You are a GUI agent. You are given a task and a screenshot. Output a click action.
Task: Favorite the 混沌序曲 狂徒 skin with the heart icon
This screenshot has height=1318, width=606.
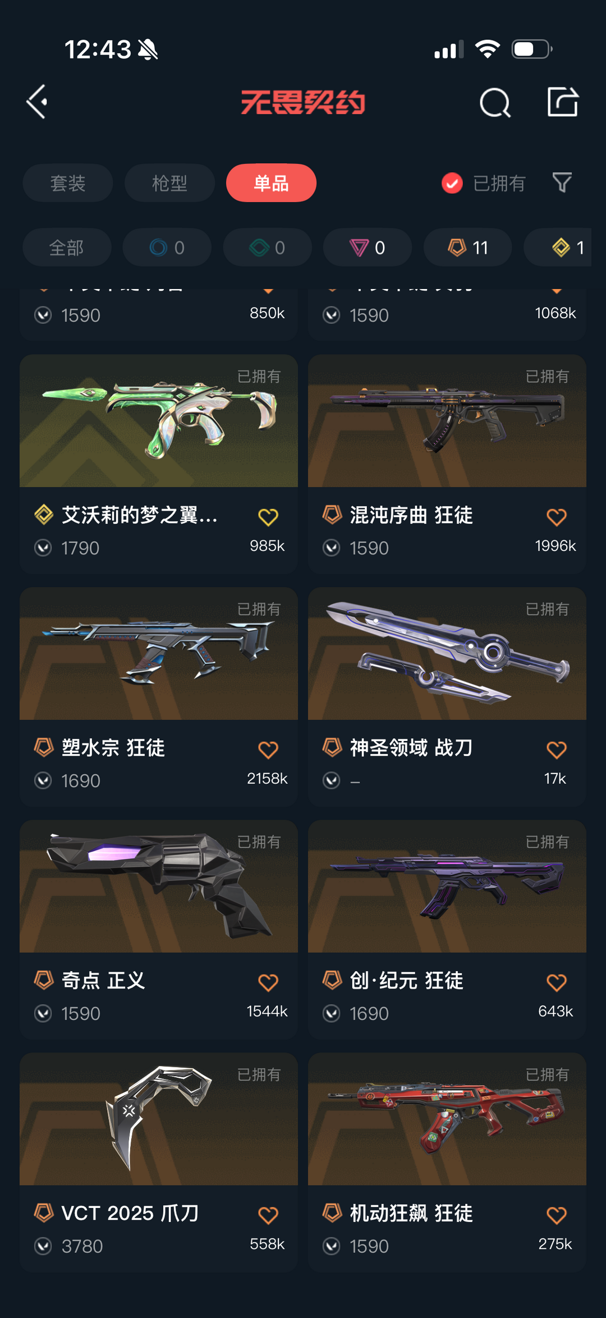click(x=556, y=517)
